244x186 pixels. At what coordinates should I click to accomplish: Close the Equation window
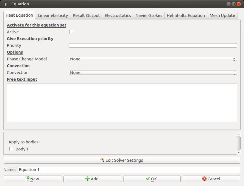239,4
